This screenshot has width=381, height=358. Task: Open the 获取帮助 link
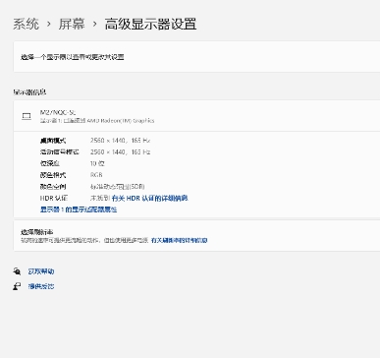pos(41,271)
